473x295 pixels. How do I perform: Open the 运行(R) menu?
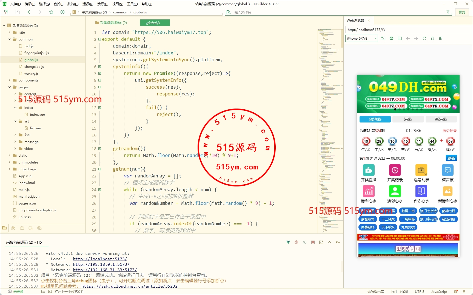pos(88,4)
